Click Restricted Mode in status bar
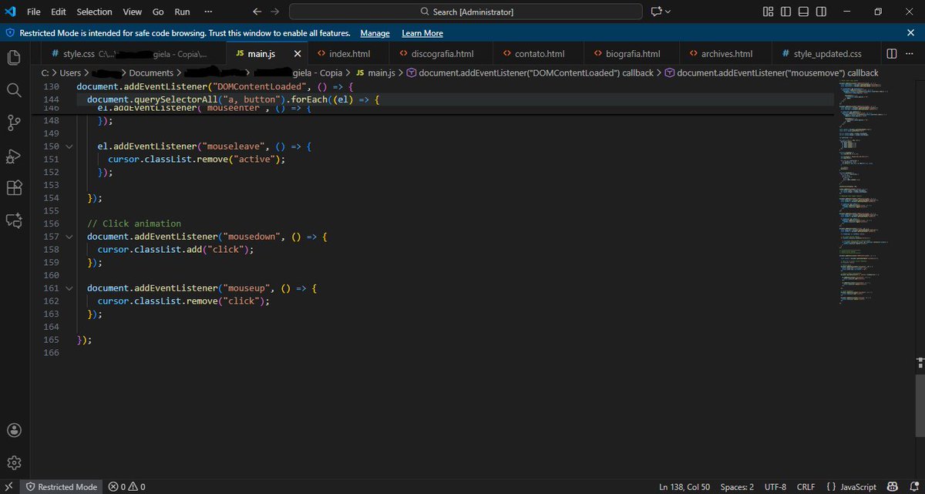Image resolution: width=925 pixels, height=494 pixels. (x=61, y=486)
